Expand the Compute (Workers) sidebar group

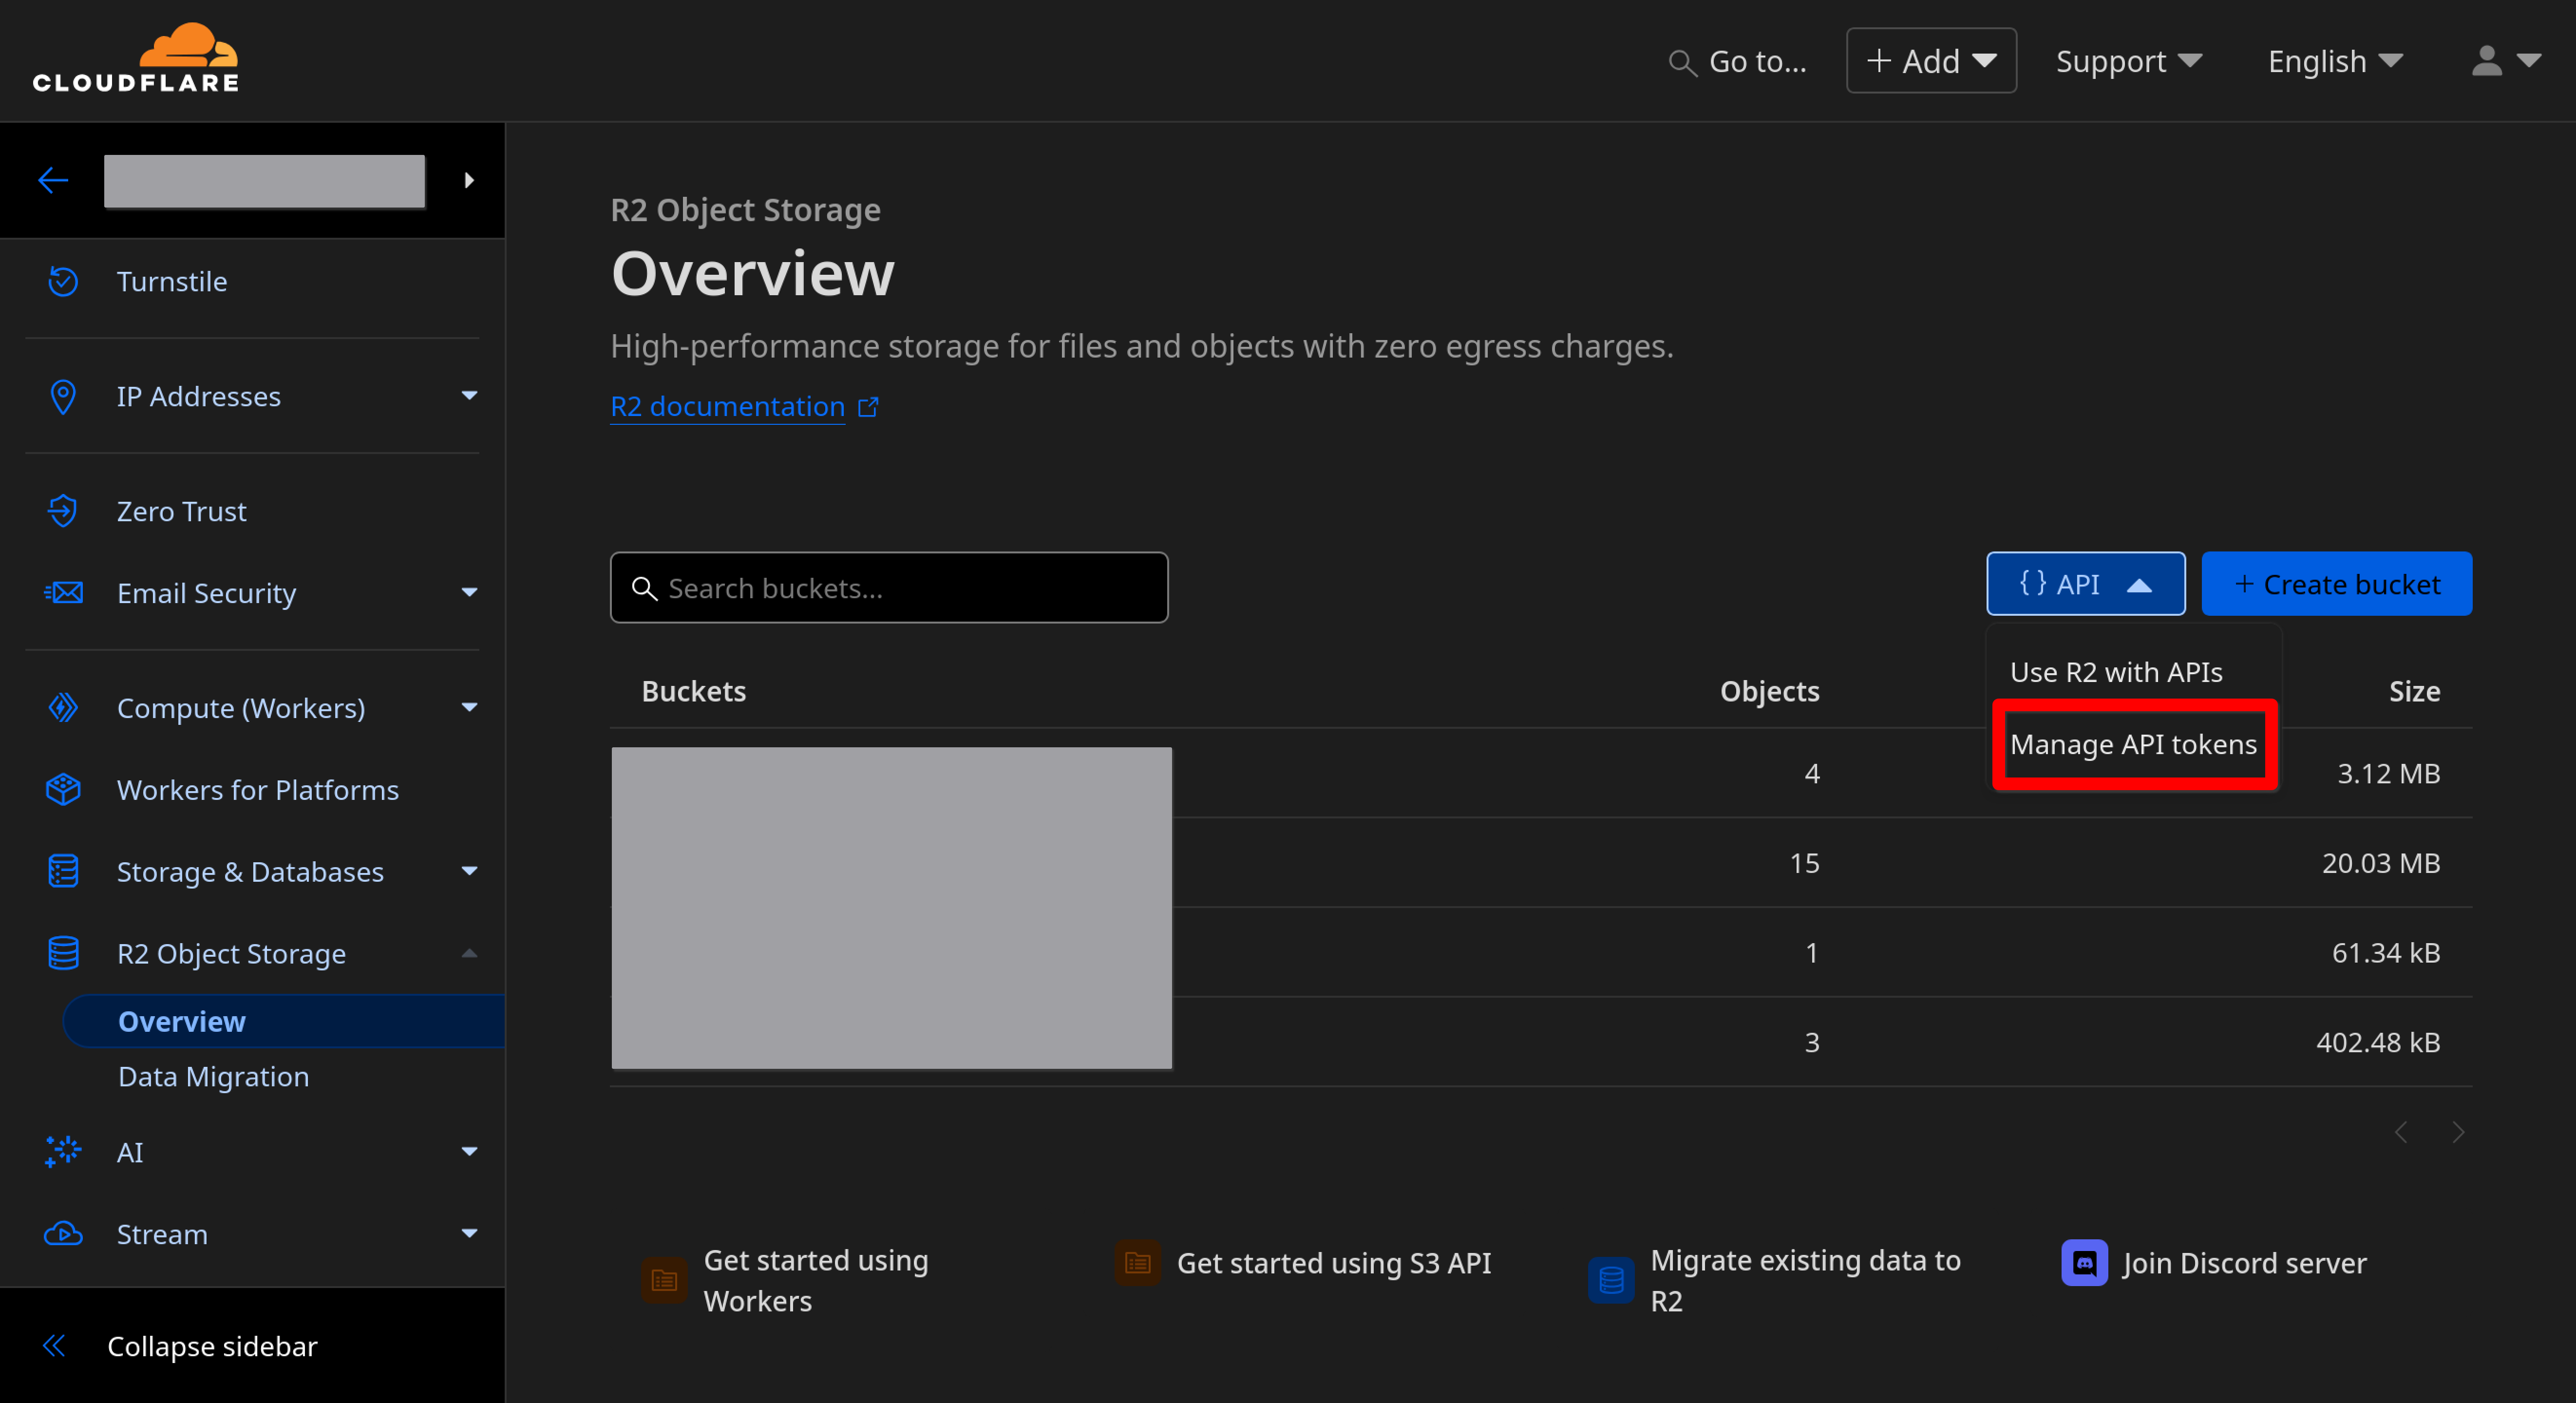[x=469, y=708]
